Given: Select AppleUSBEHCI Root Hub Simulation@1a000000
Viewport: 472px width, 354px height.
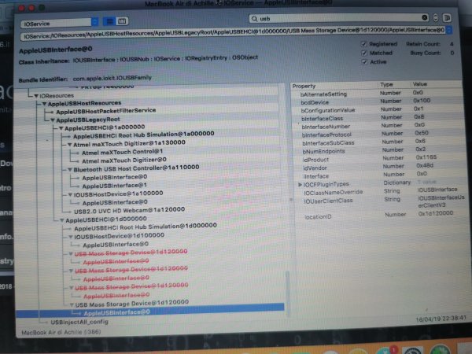Looking at the screenshot, I should coord(144,135).
